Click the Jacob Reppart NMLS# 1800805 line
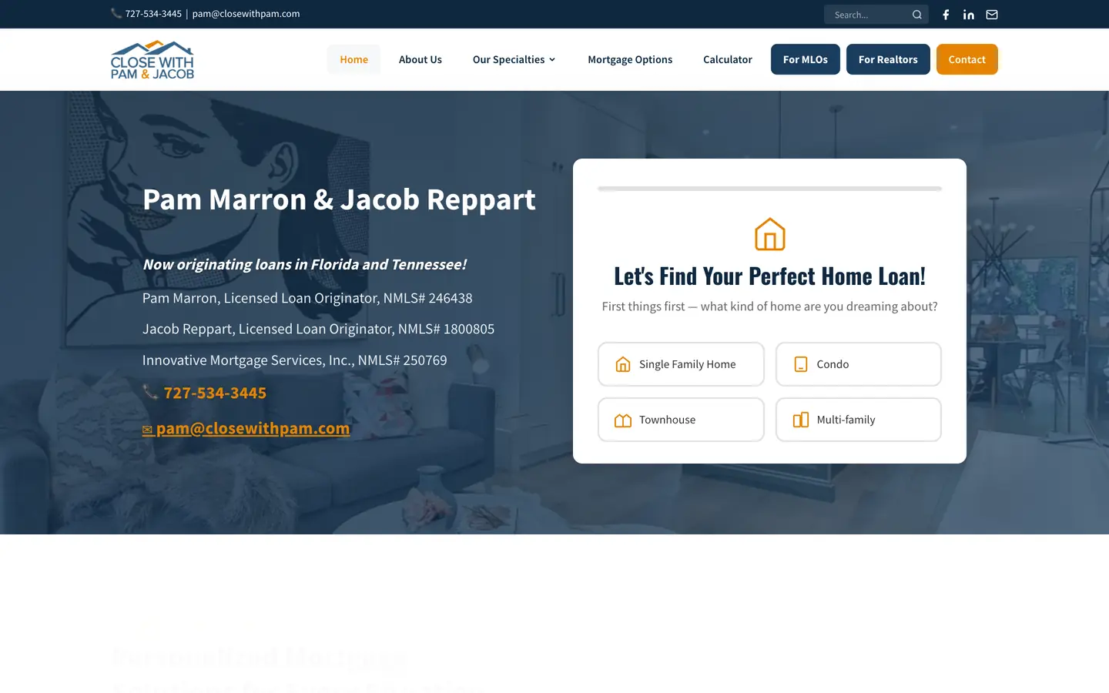 318,329
